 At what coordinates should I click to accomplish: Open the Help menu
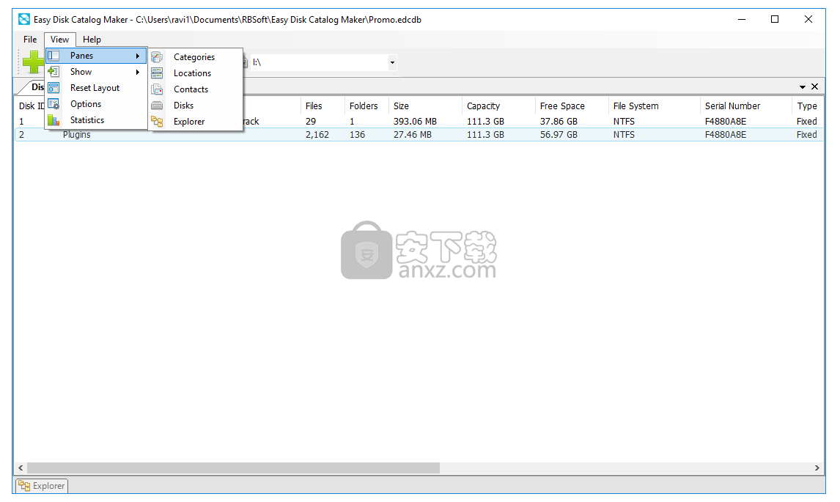coord(92,39)
